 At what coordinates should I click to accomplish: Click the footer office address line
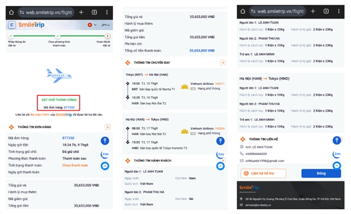pos(293,199)
